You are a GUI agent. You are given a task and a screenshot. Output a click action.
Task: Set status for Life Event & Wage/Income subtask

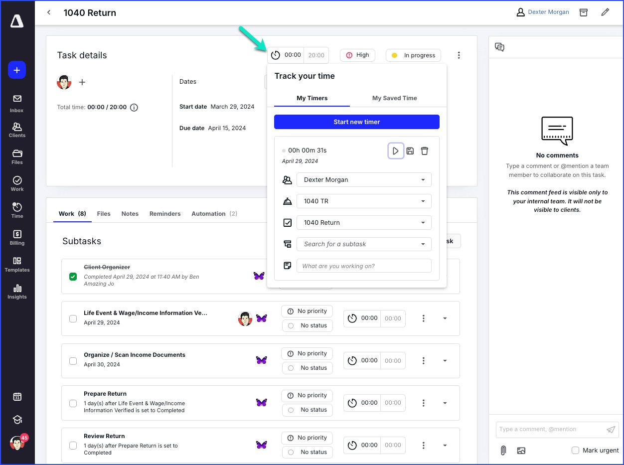coord(308,325)
